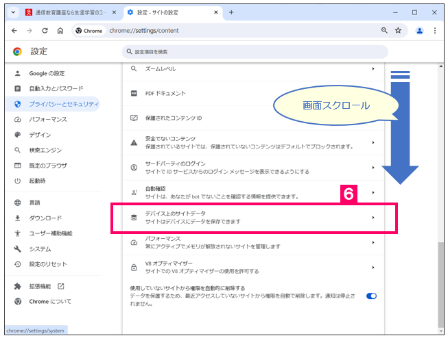
Task: Click the Chrome logo beside 設定
Action: (17, 51)
